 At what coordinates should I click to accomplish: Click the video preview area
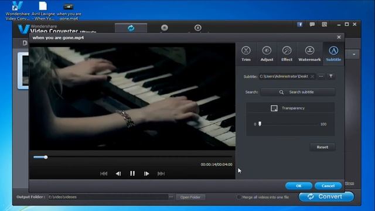pyautogui.click(x=132, y=97)
